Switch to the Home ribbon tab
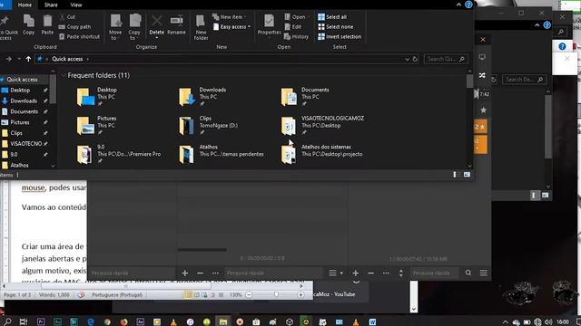Image resolution: width=581 pixels, height=326 pixels. click(25, 5)
